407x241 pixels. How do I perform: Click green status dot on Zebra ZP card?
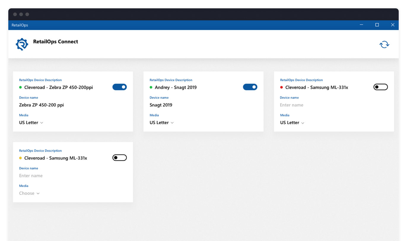point(20,87)
